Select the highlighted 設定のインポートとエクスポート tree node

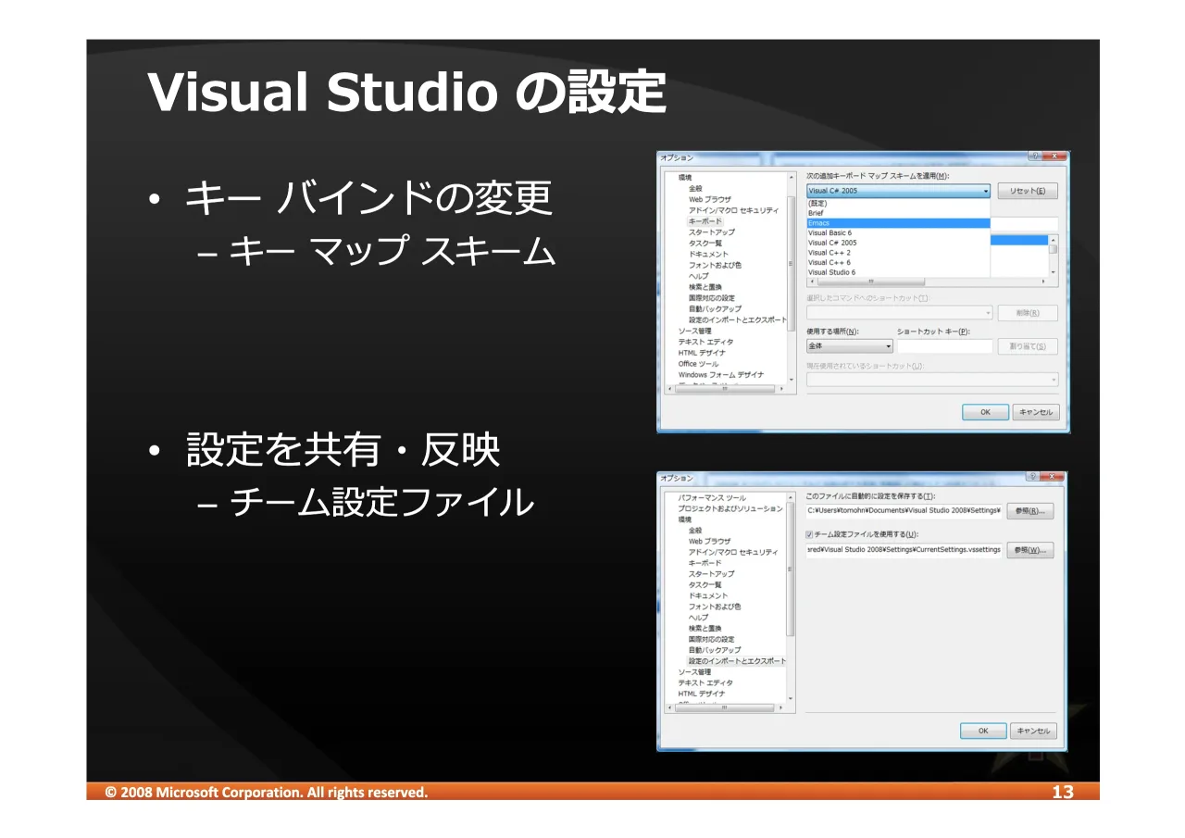coord(737,661)
